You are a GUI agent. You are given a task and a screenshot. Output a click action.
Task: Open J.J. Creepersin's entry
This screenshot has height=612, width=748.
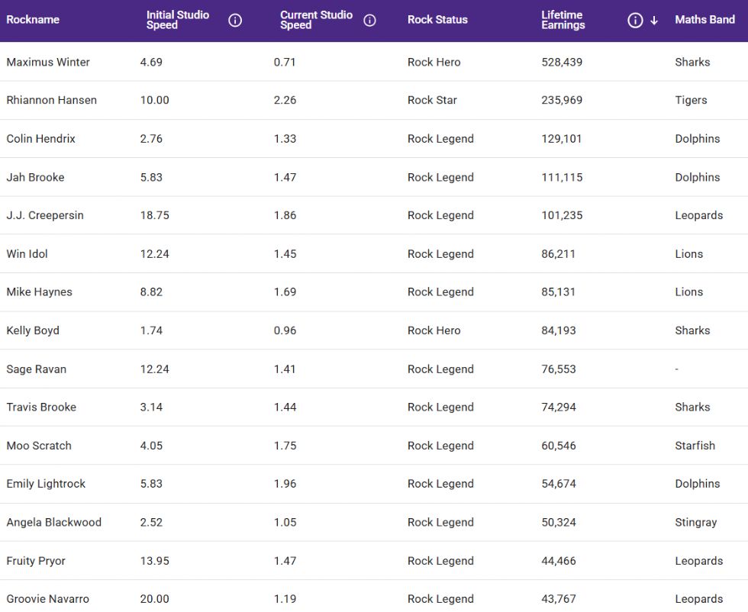45,216
